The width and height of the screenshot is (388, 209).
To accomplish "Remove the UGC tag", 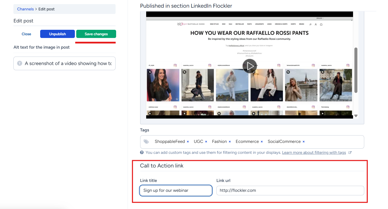I will [x=206, y=142].
